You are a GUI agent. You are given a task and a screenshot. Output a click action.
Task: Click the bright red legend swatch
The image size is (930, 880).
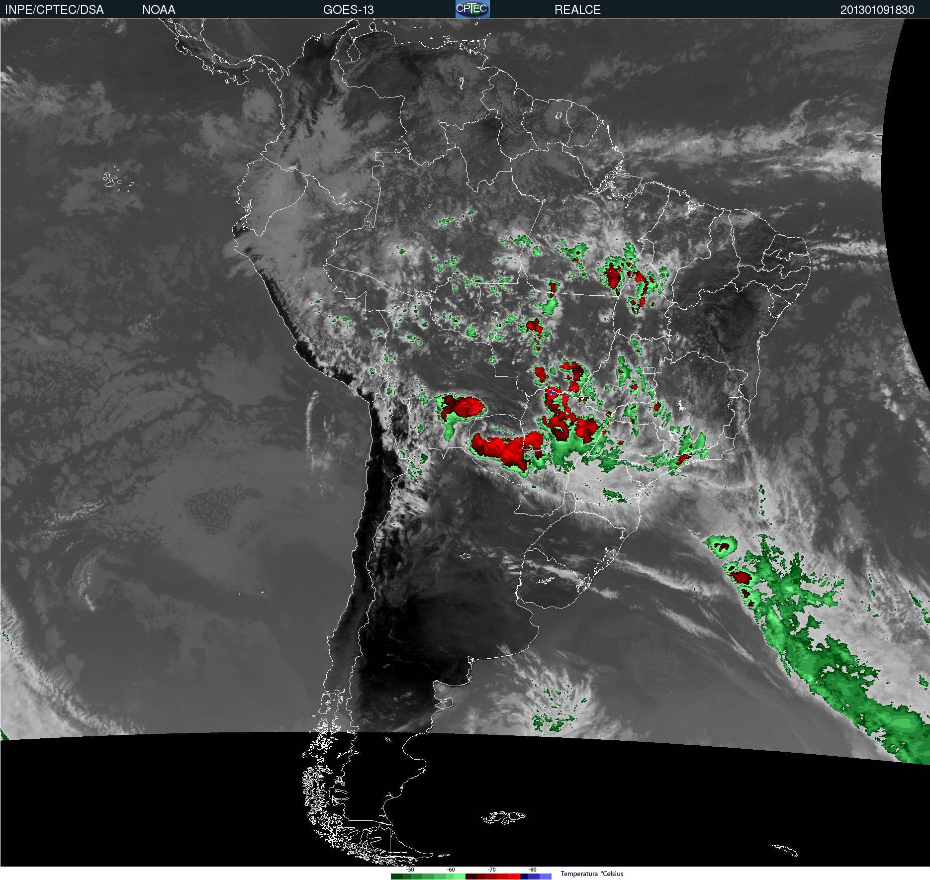pos(514,877)
